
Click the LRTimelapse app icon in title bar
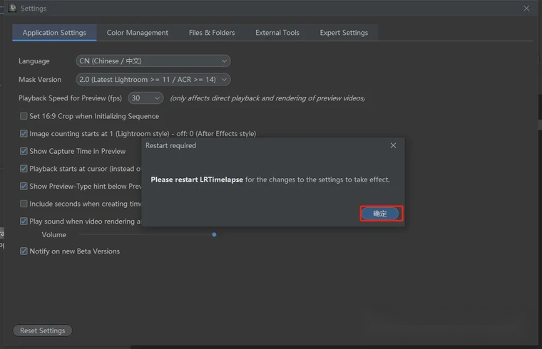tap(12, 9)
